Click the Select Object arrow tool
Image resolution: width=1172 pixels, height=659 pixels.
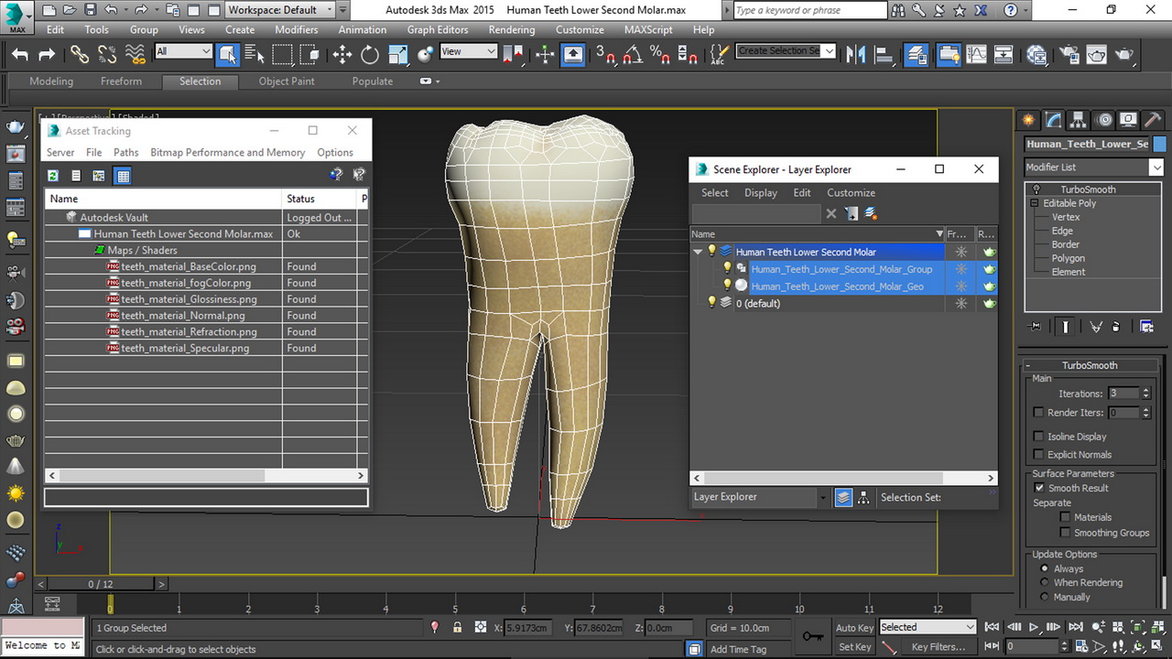(x=227, y=55)
